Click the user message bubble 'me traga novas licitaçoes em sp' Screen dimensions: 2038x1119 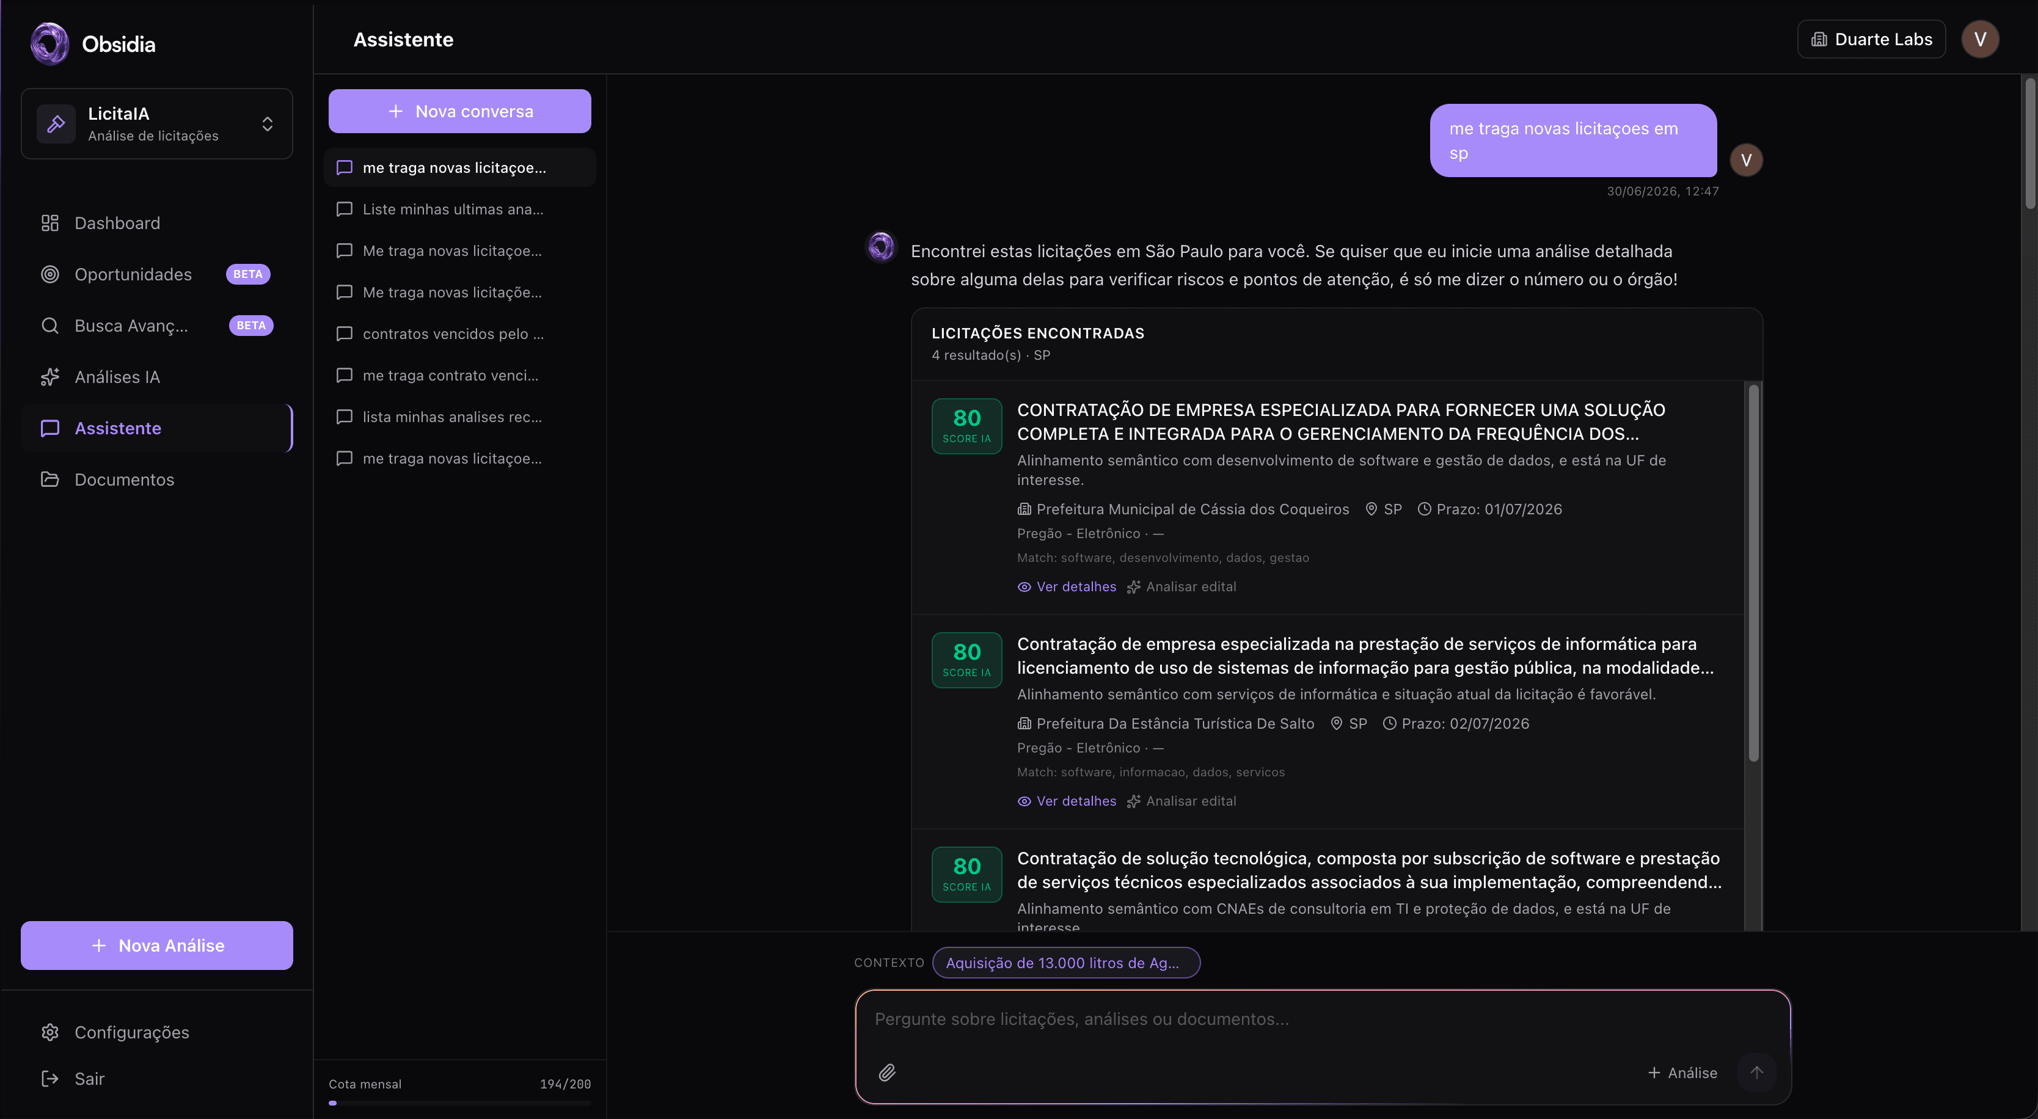click(x=1573, y=140)
